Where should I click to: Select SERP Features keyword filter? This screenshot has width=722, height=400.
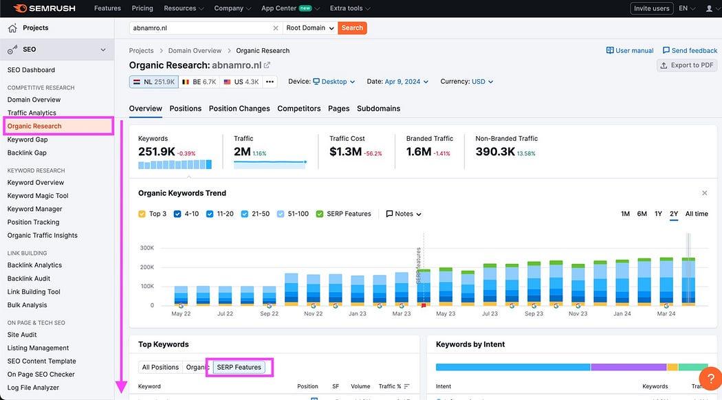239,367
